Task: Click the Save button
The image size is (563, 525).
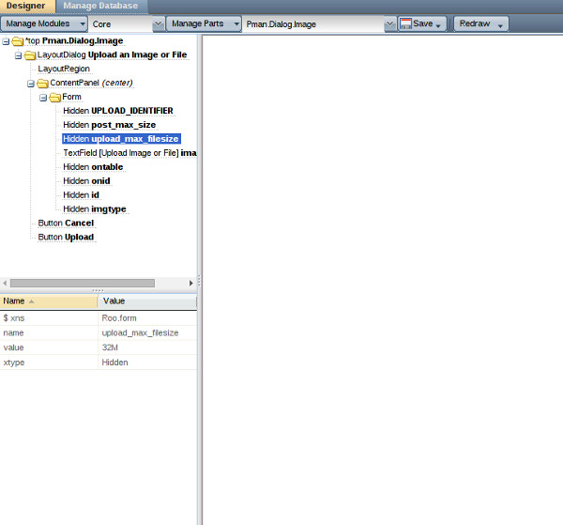Action: pyautogui.click(x=422, y=23)
